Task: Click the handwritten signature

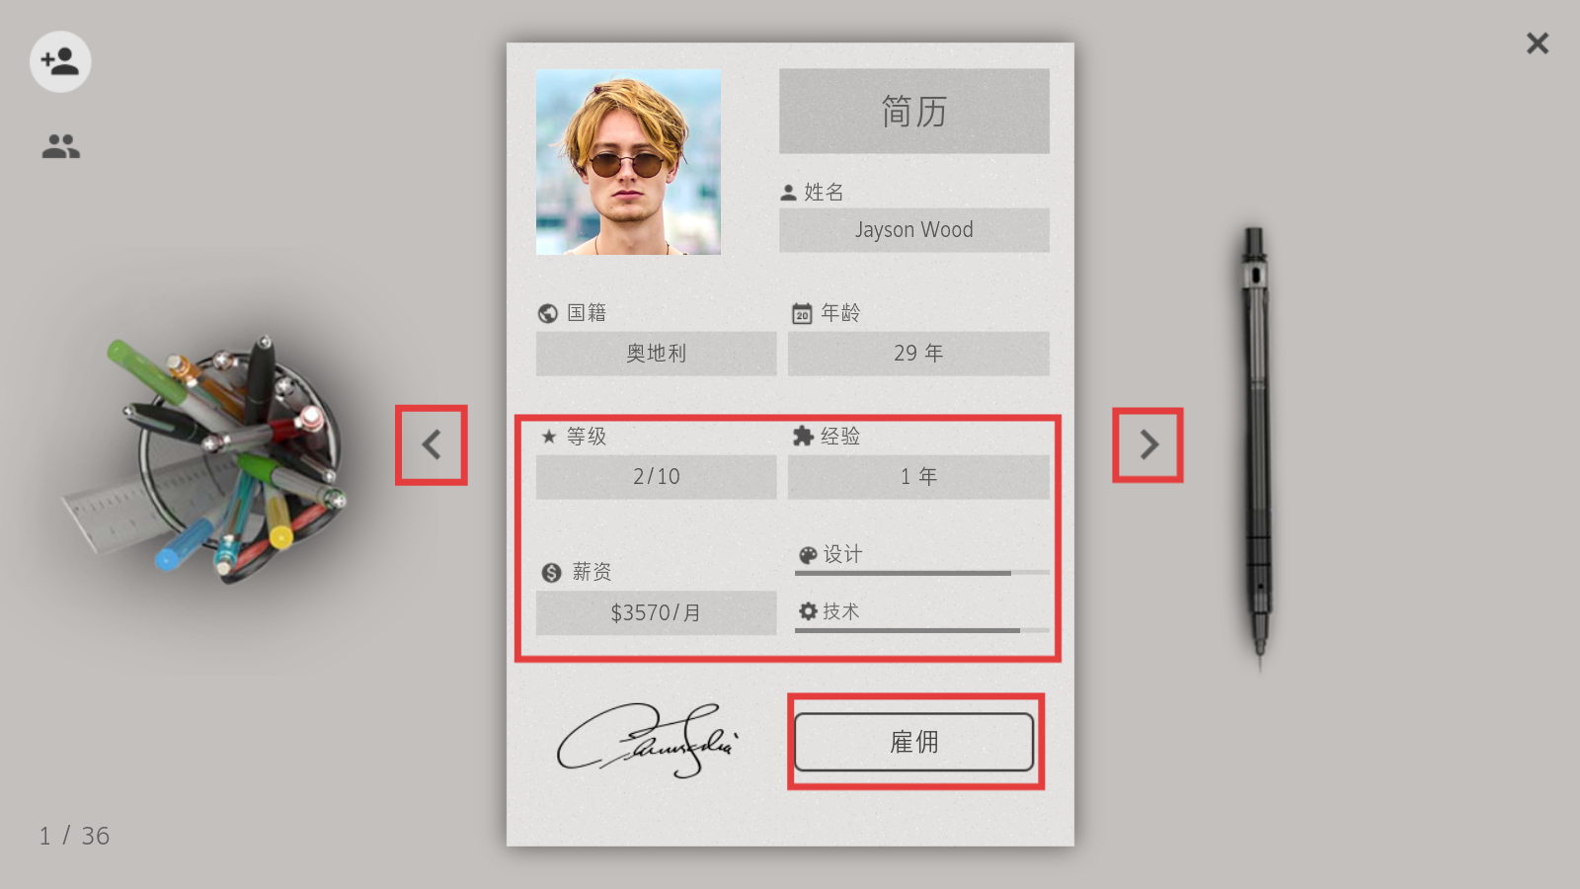Action: (x=648, y=741)
